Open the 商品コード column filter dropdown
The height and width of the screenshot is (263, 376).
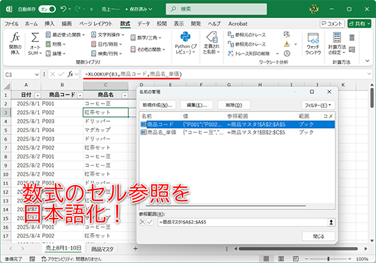80,95
